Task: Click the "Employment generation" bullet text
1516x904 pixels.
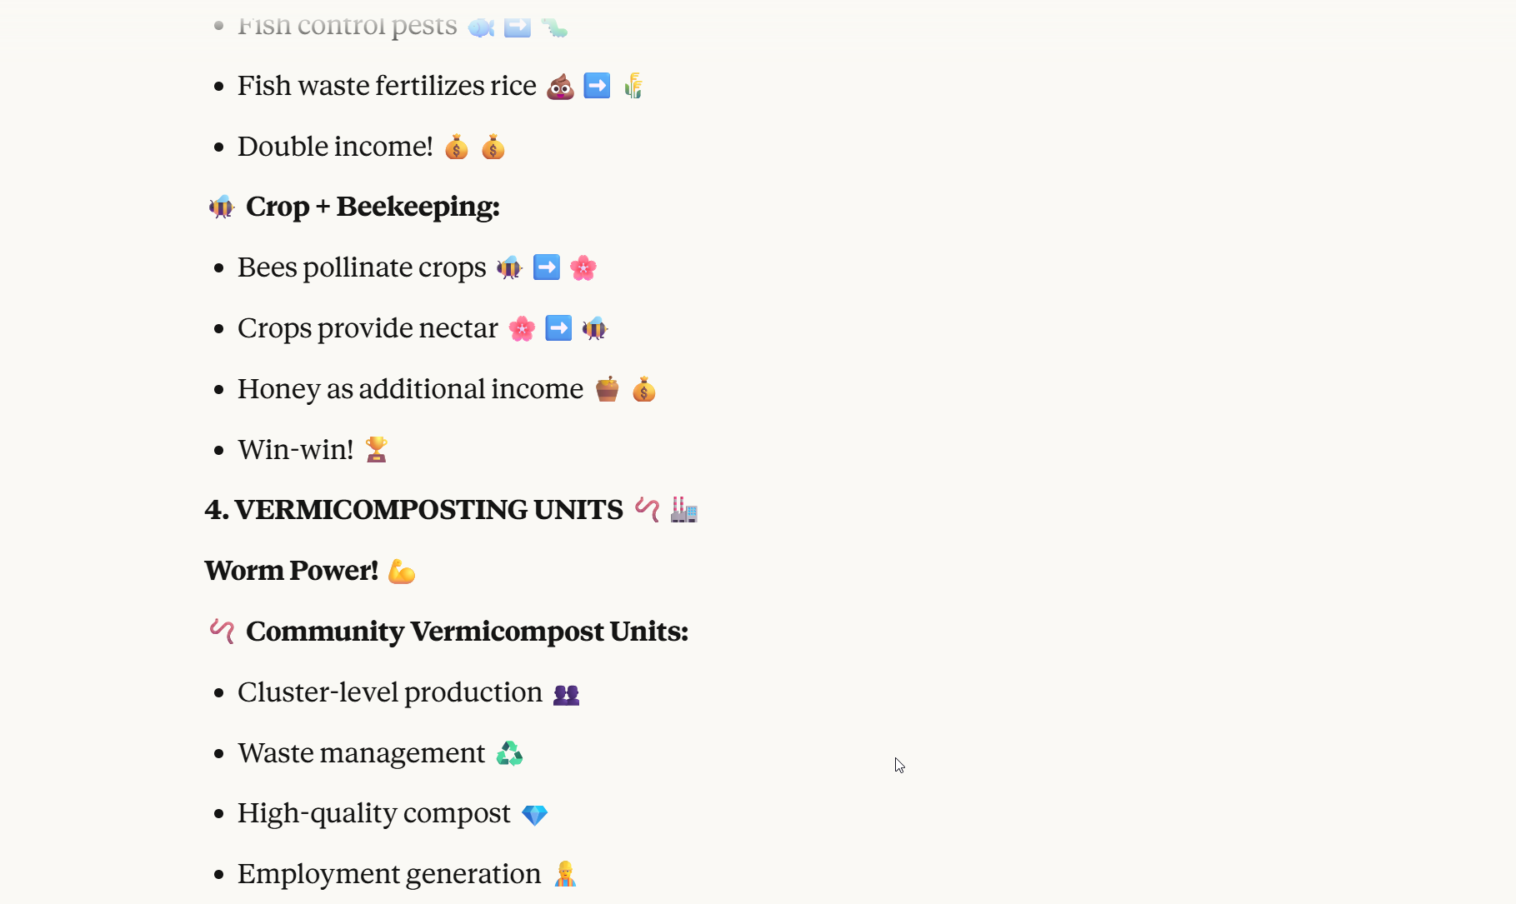Action: click(x=389, y=874)
